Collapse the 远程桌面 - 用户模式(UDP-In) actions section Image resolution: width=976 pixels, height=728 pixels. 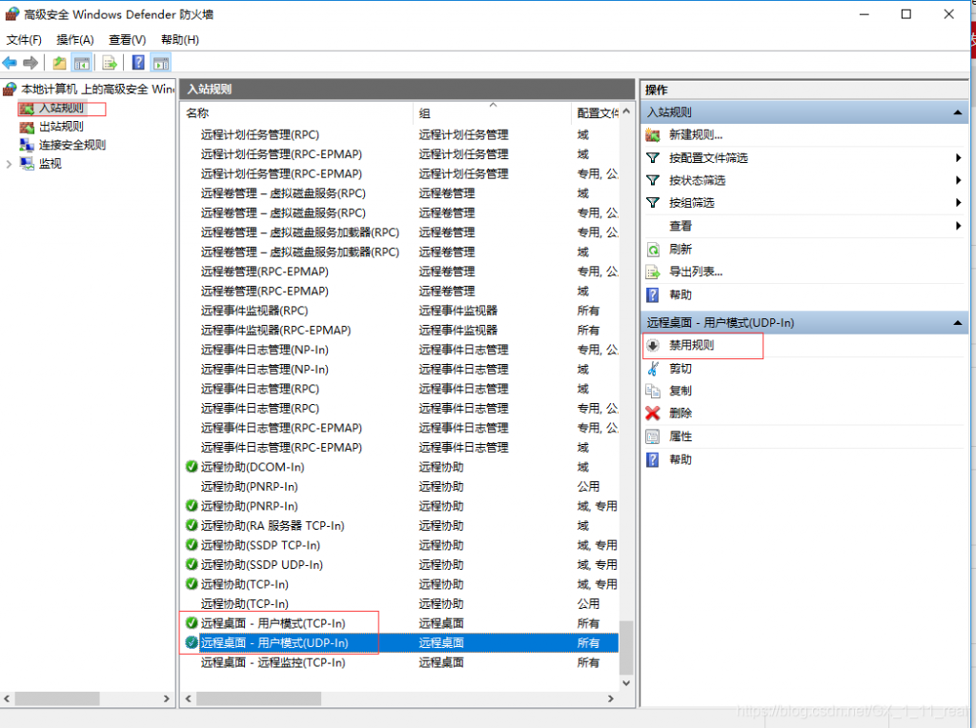957,323
